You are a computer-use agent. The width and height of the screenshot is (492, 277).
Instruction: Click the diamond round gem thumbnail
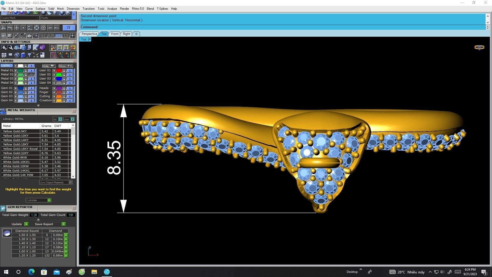click(x=7, y=233)
